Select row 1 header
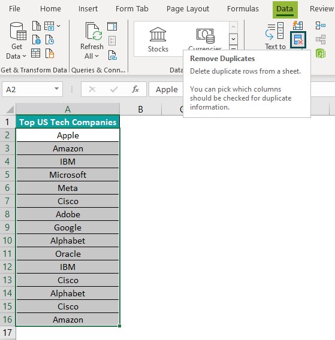 (7, 122)
